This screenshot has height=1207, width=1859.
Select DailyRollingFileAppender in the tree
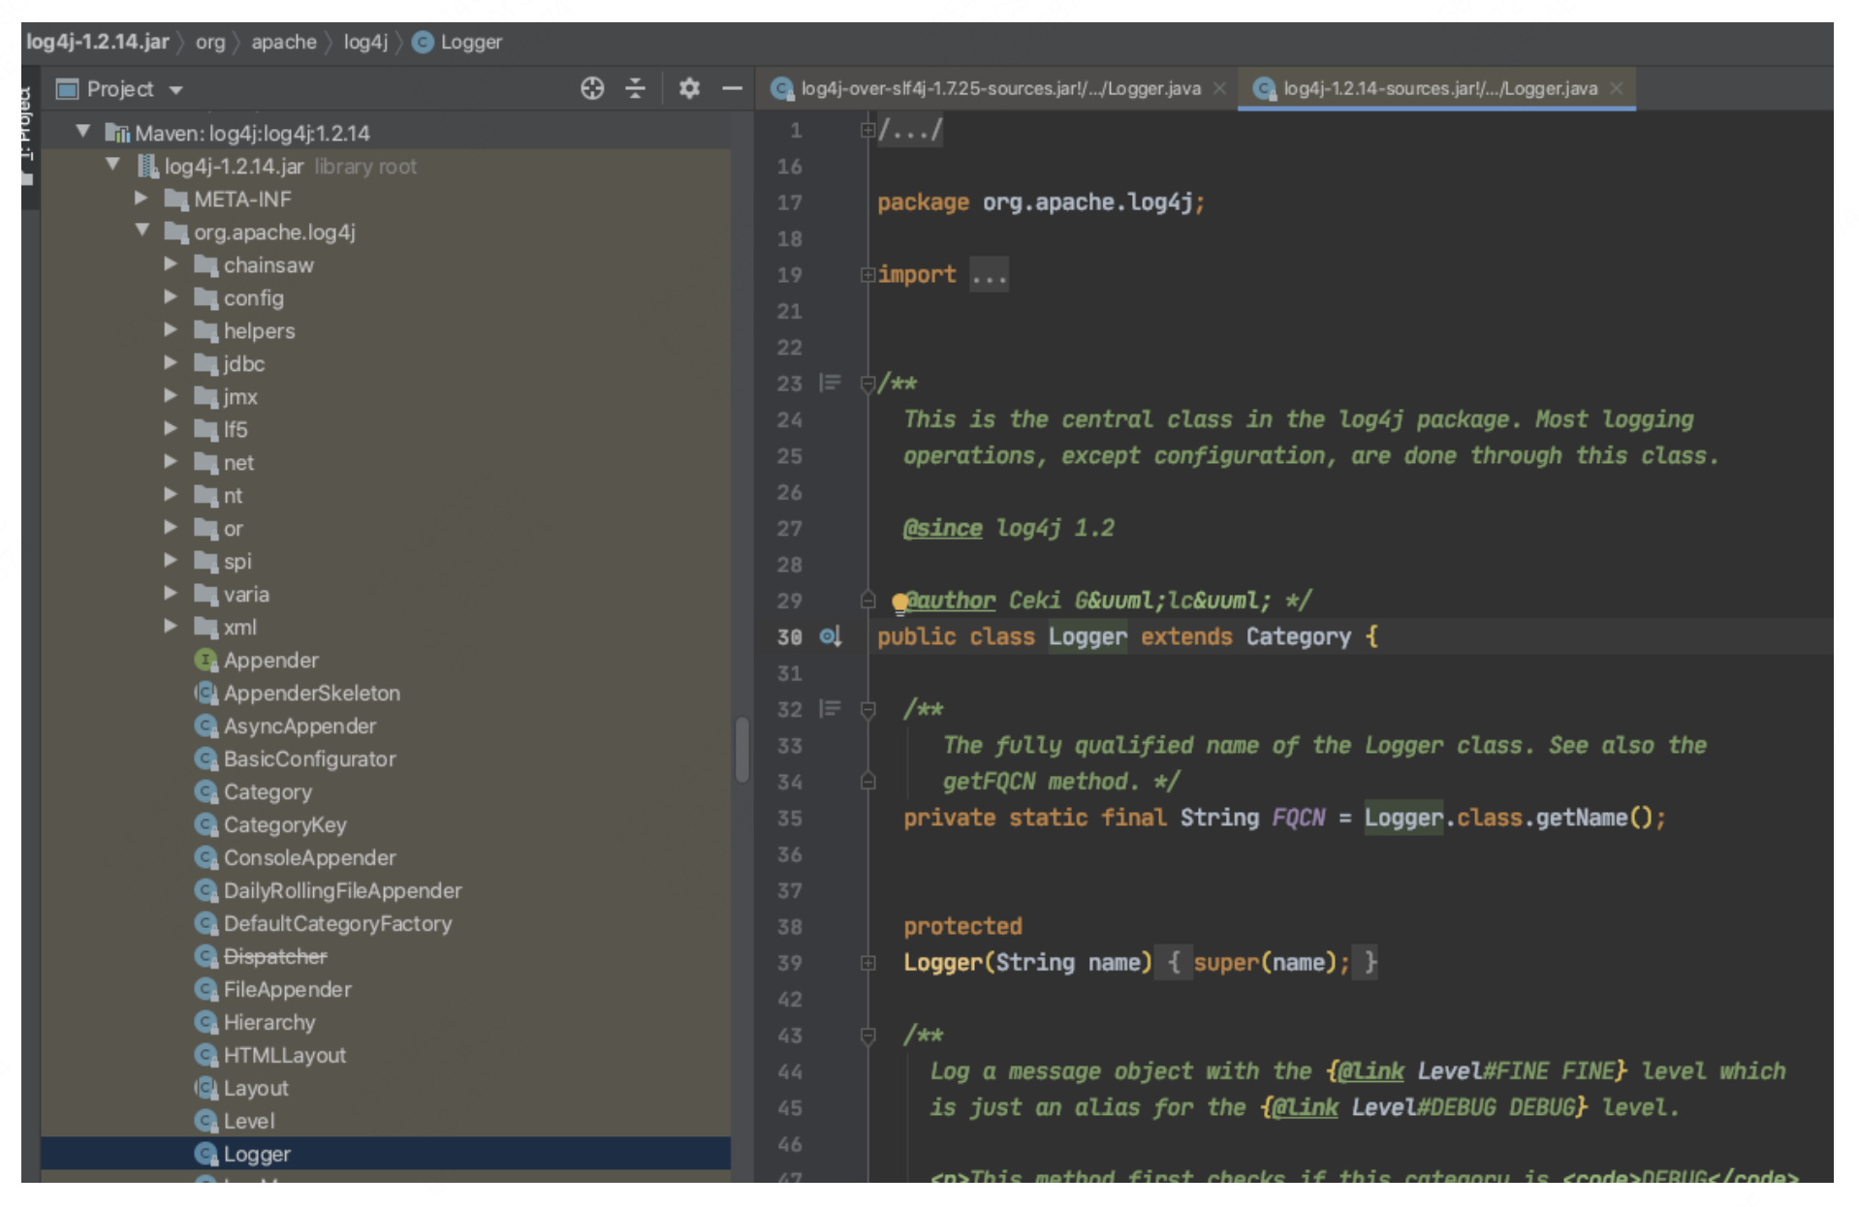point(342,890)
